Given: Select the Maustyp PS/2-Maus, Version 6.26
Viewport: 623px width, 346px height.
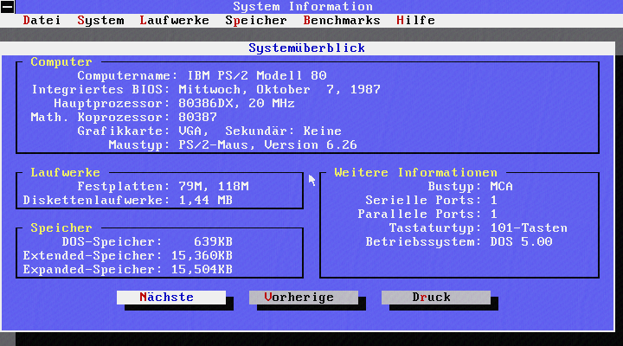Looking at the screenshot, I should [267, 145].
